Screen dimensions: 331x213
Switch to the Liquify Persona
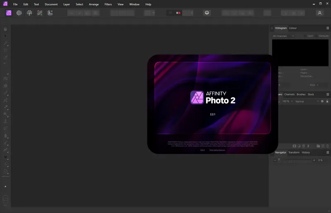coord(19,13)
